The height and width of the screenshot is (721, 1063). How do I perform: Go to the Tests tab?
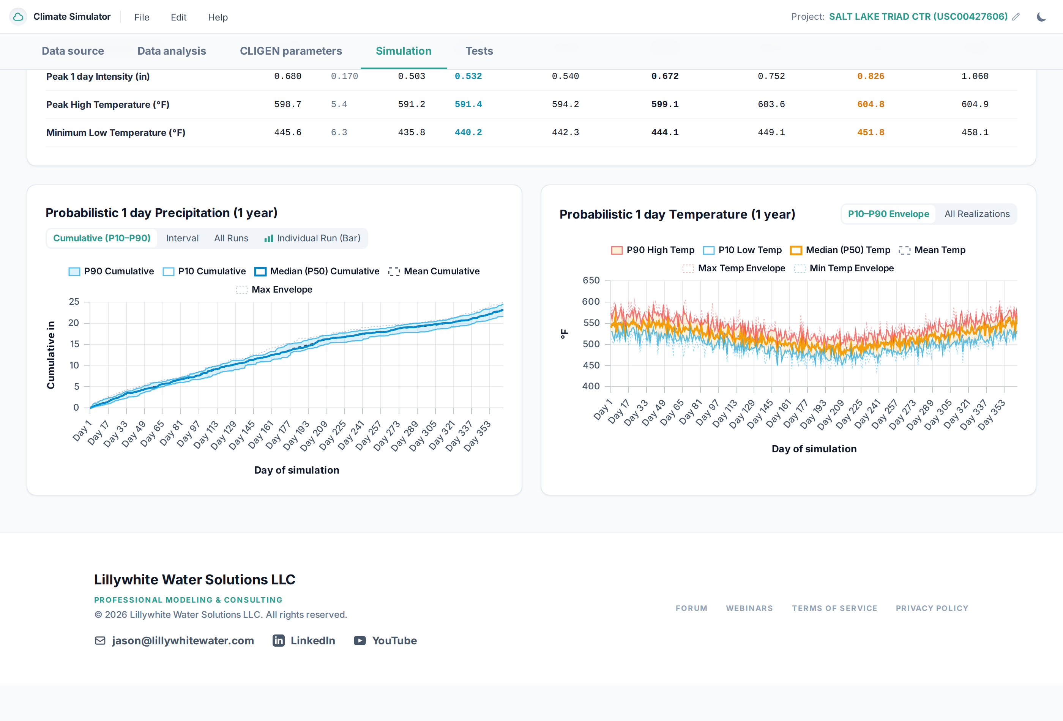[x=479, y=51]
